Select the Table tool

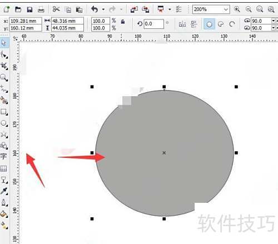point(3,168)
